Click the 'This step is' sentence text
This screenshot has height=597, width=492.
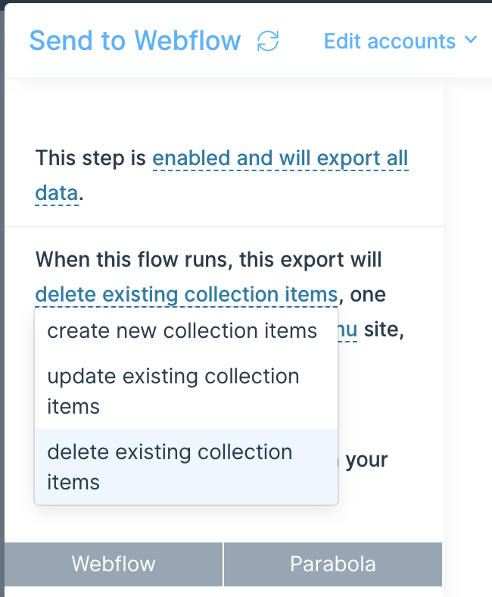coord(91,158)
